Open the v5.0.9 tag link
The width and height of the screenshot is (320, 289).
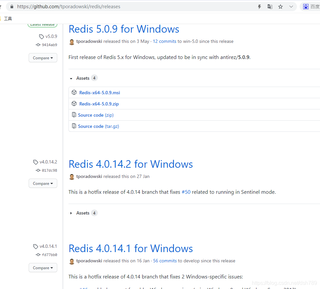[x=51, y=36]
